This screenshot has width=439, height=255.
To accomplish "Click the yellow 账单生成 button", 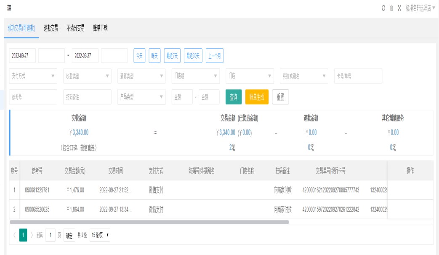I will (x=256, y=97).
